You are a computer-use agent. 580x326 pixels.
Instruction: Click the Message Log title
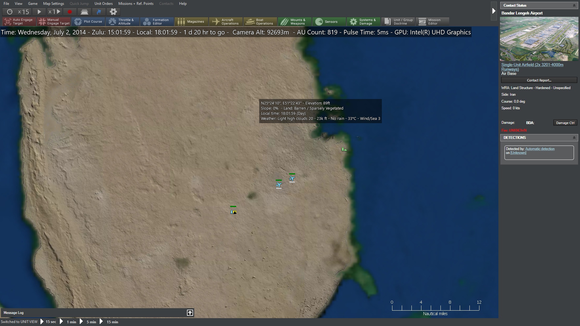[x=14, y=313]
